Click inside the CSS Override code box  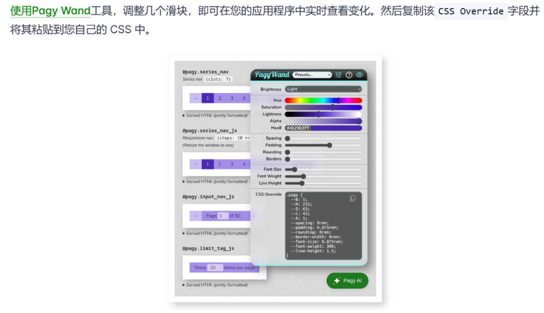[x=323, y=225]
